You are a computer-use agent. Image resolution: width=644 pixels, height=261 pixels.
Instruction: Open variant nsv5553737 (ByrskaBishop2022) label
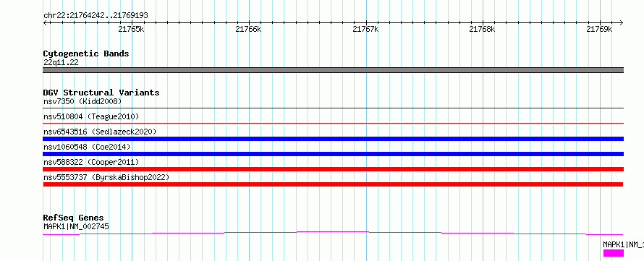pos(106,177)
